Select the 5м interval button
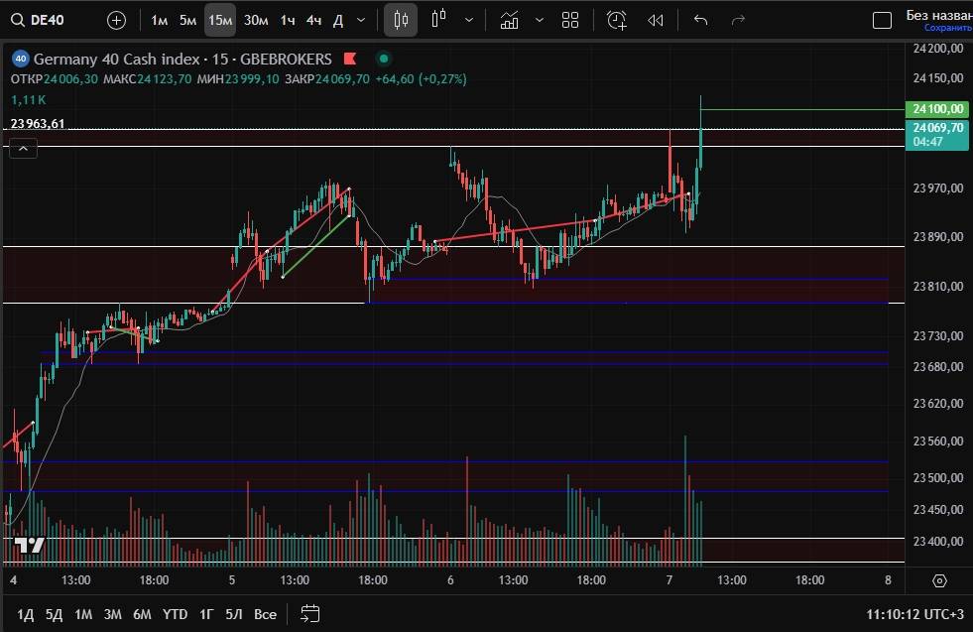This screenshot has width=973, height=632. 187,20
